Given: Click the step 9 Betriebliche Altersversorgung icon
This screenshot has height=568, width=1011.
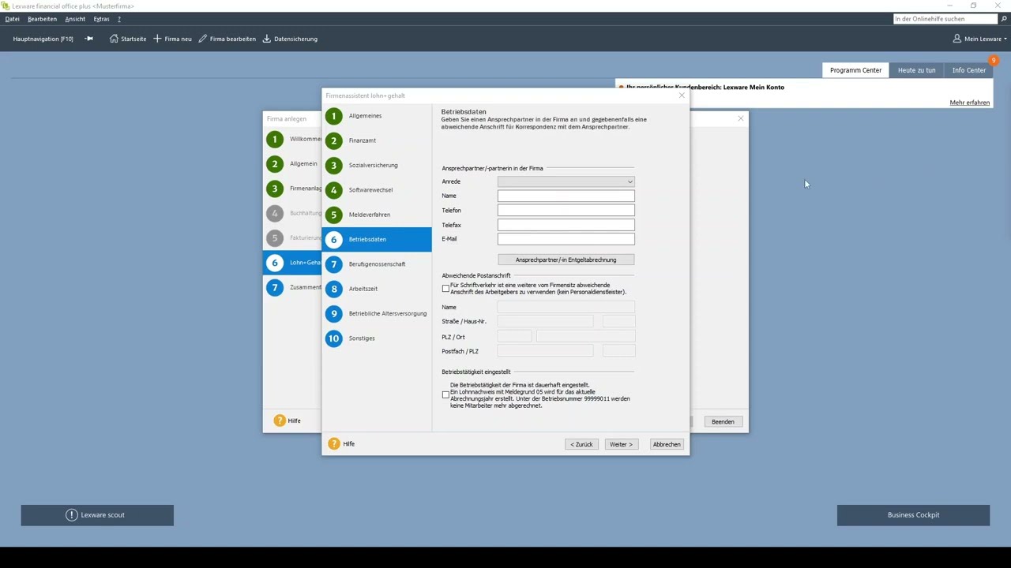Looking at the screenshot, I should click(x=333, y=313).
